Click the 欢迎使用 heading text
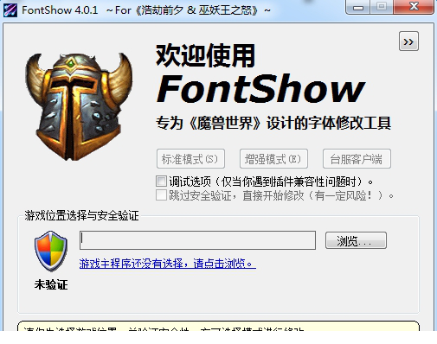Screen dimensions: 437x344 coord(205,55)
